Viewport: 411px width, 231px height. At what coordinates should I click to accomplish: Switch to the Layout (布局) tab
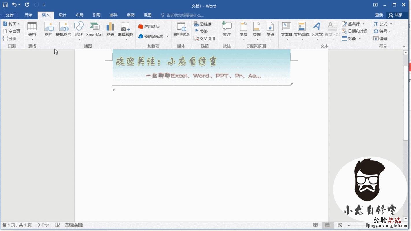click(79, 15)
